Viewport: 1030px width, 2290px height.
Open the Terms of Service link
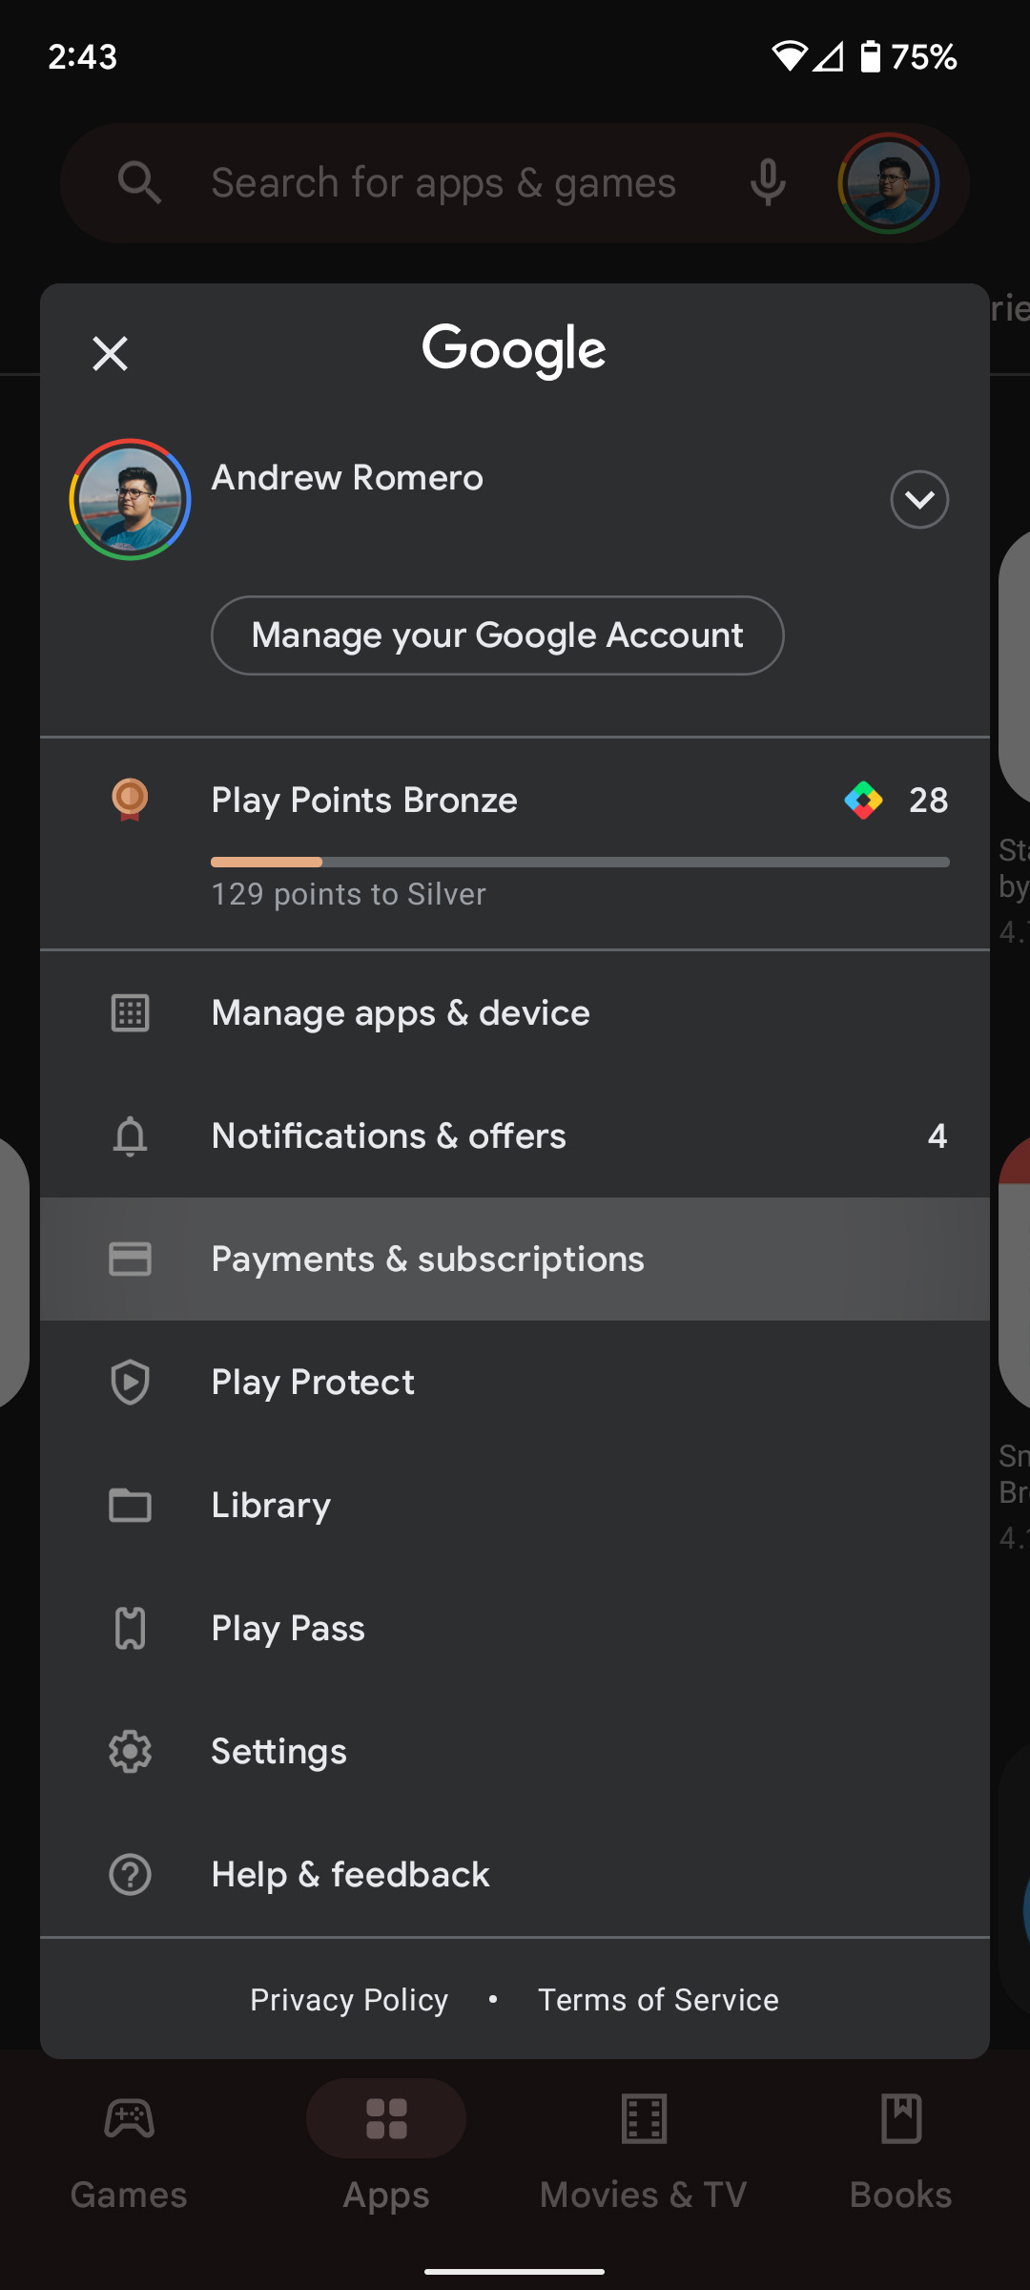click(658, 2000)
